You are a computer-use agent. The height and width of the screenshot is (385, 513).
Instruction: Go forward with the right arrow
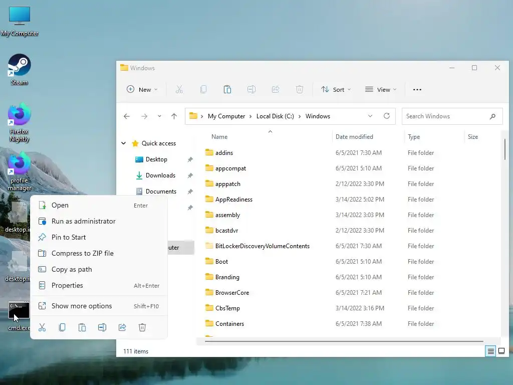pos(144,116)
